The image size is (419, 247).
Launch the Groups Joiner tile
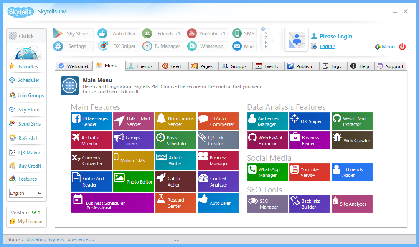coord(134,141)
